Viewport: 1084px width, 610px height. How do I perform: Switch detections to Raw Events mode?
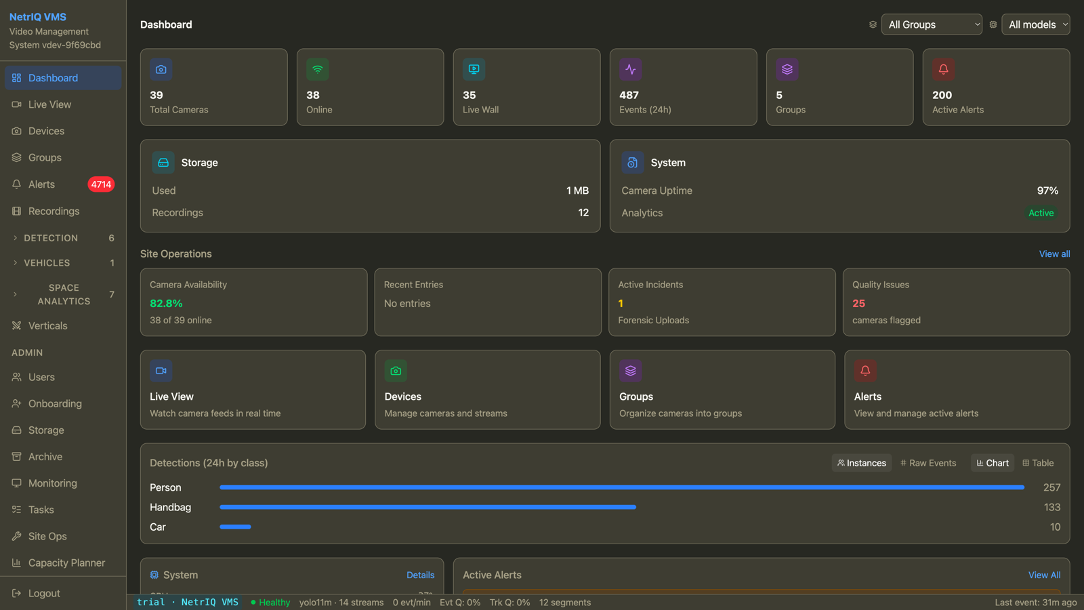tap(928, 463)
